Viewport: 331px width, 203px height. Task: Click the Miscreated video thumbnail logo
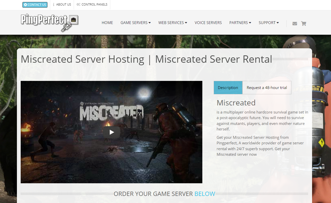coord(112,111)
